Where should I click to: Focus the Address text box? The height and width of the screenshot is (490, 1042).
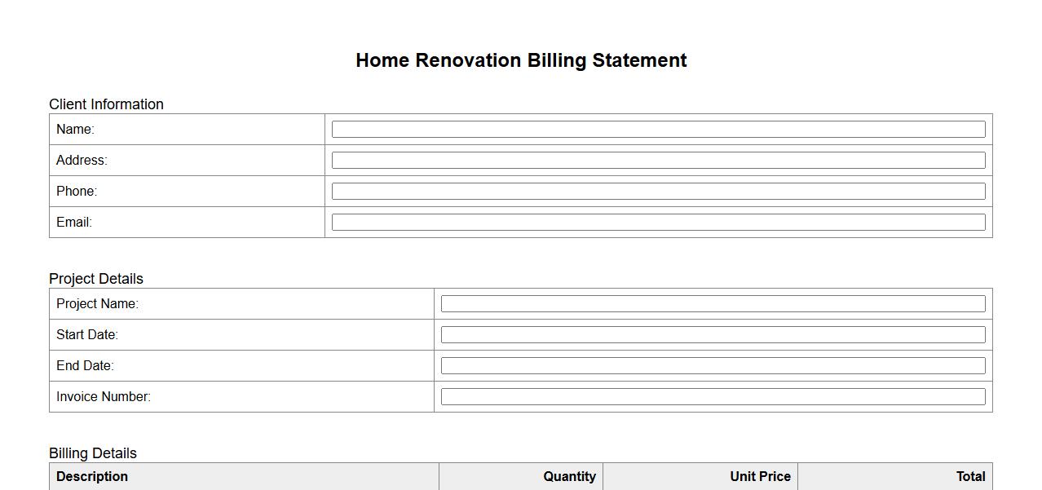coord(658,160)
